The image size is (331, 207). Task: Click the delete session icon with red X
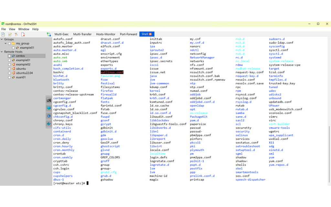[x=23, y=34]
